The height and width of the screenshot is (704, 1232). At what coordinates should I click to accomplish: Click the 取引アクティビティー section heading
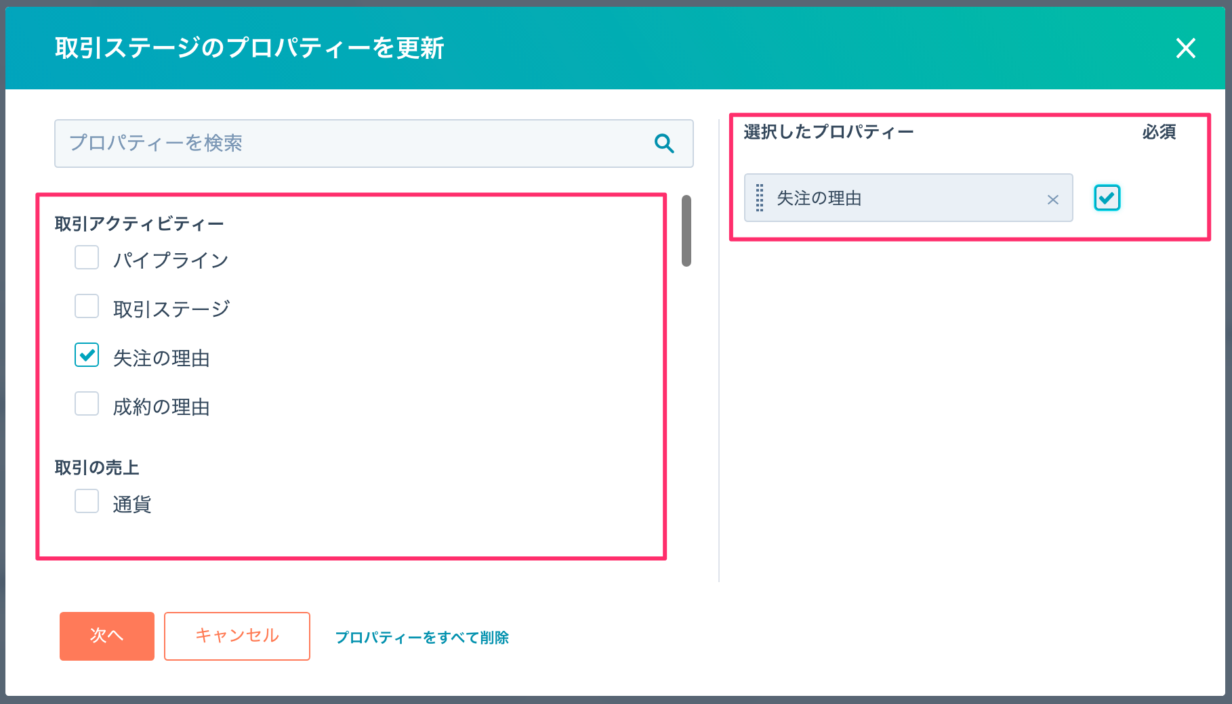coord(139,223)
